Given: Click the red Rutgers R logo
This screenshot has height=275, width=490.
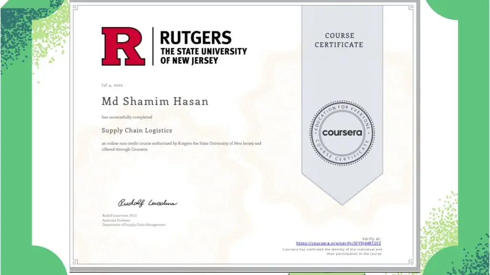Looking at the screenshot, I should pyautogui.click(x=123, y=46).
